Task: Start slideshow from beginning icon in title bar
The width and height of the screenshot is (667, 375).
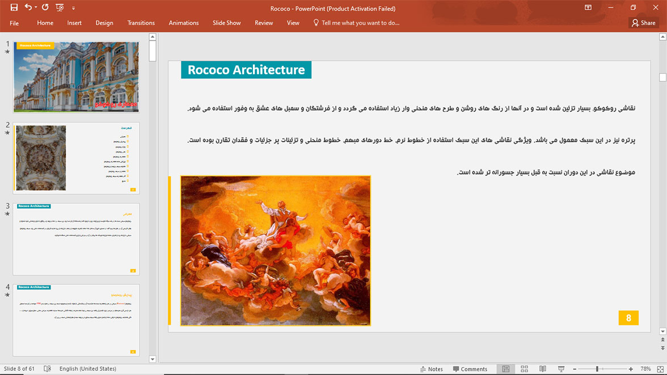Action: [x=60, y=8]
